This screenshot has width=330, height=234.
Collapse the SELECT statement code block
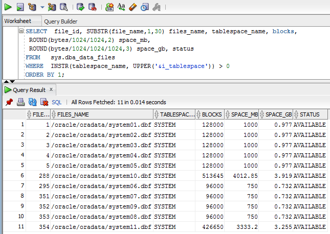pyautogui.click(x=21, y=31)
